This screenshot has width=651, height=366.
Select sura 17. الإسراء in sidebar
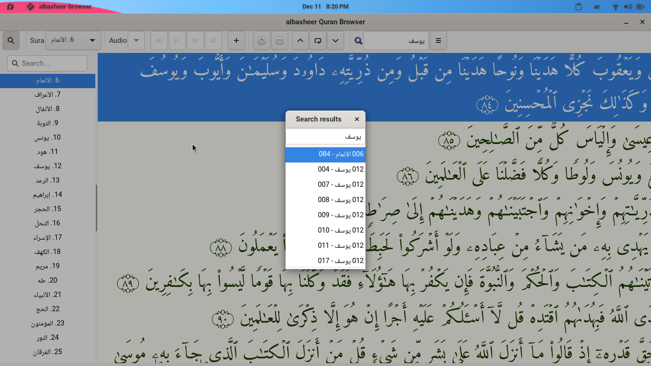pyautogui.click(x=48, y=237)
